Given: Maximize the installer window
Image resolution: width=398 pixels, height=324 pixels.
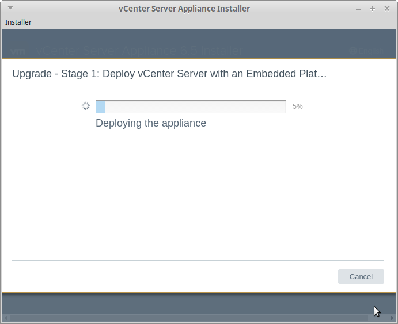Looking at the screenshot, I should 372,9.
